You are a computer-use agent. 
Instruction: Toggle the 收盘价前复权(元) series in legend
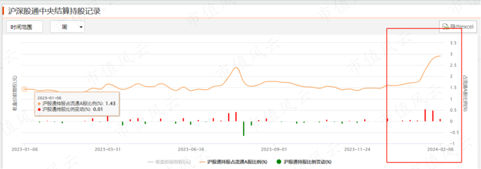pyautogui.click(x=169, y=161)
